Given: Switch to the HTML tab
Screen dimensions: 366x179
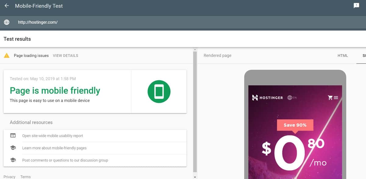Looking at the screenshot, I should tap(343, 55).
